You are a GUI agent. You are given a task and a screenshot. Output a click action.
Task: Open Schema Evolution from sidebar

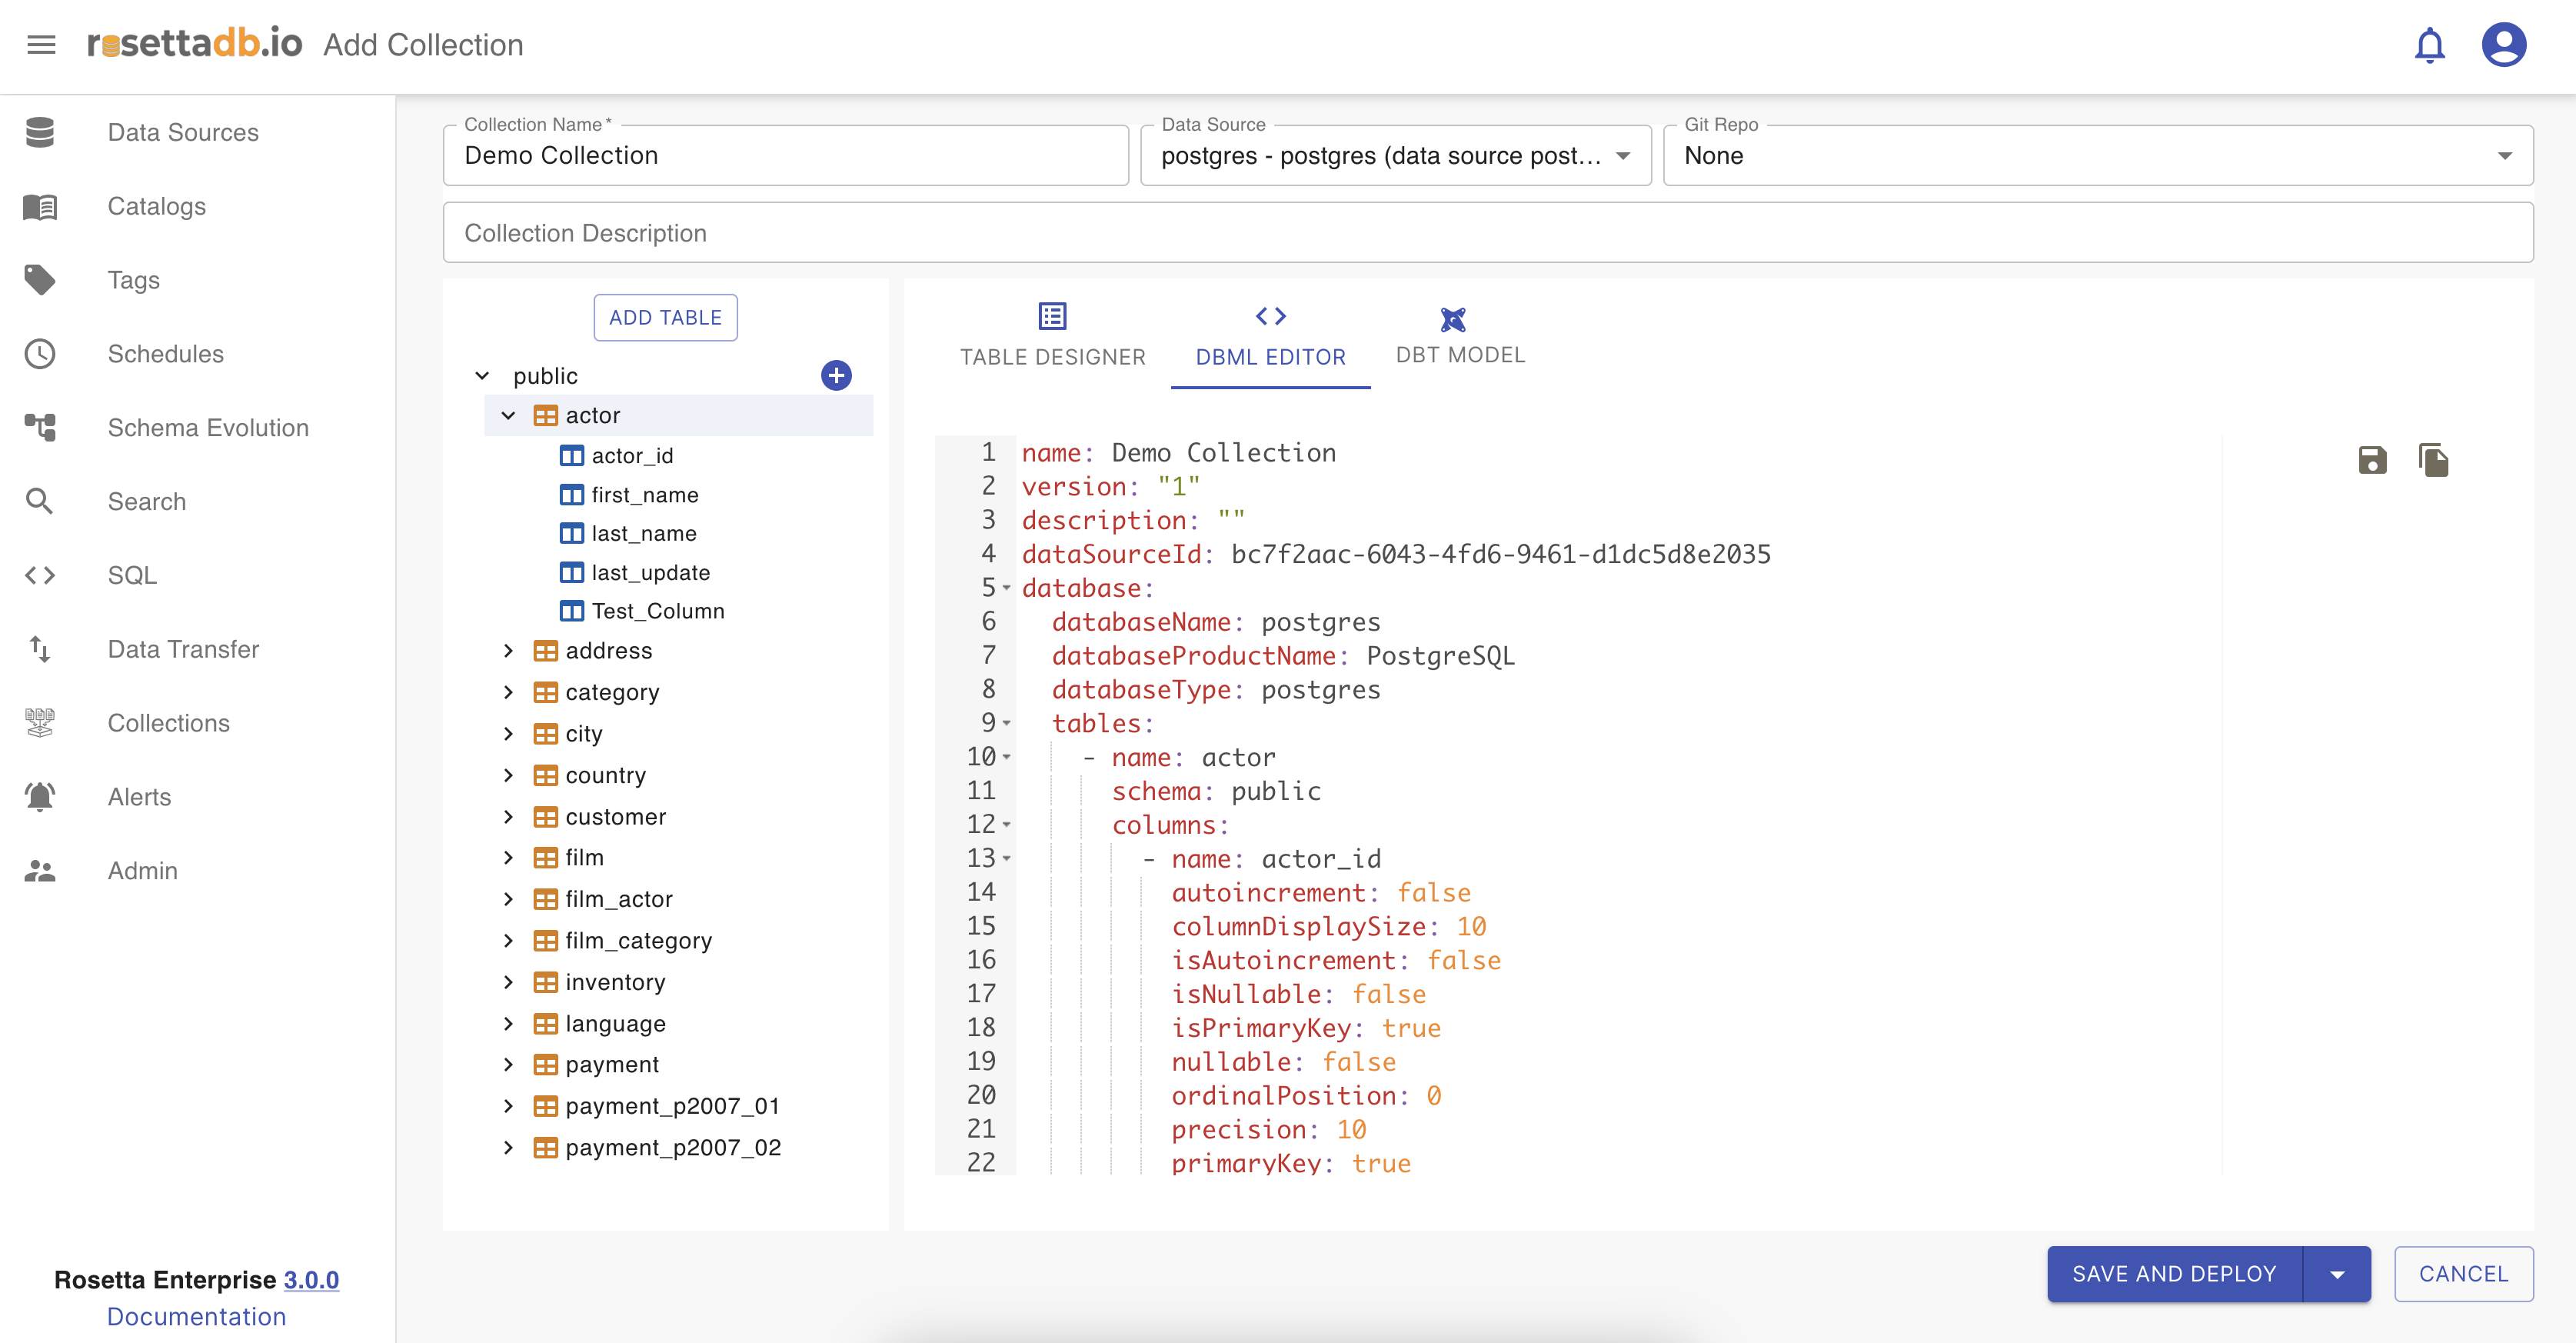pos(208,428)
